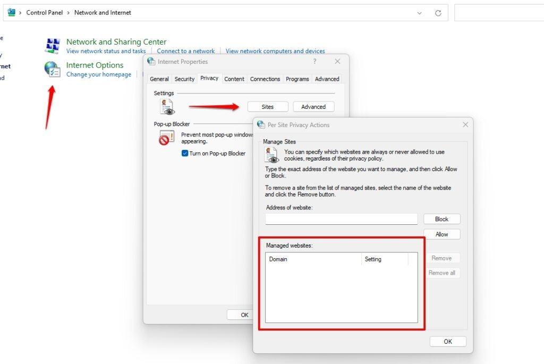The image size is (544, 364).
Task: Focus the Address of website field
Action: 342,219
